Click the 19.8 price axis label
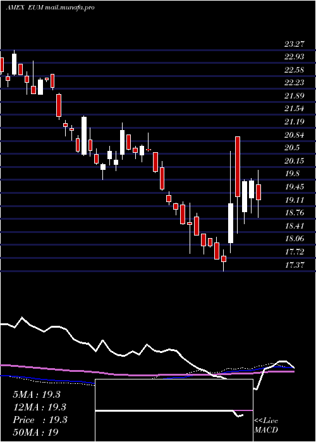The image size is (316, 442). (292, 174)
